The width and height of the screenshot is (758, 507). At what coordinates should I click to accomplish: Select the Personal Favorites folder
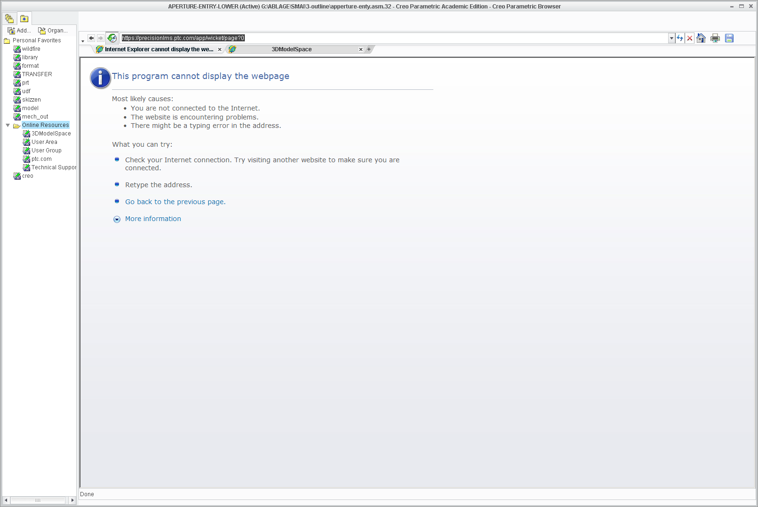click(x=37, y=40)
